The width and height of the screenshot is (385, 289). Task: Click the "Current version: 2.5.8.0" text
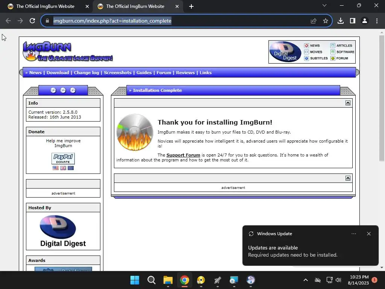53,112
